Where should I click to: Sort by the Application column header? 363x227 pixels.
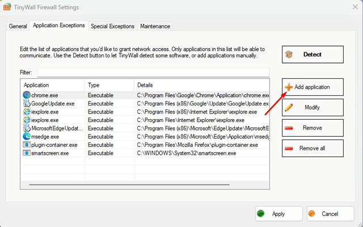pos(53,85)
